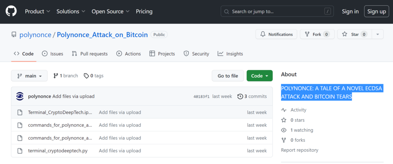Focus the Search or jump to field
The image size is (393, 164).
point(277,11)
